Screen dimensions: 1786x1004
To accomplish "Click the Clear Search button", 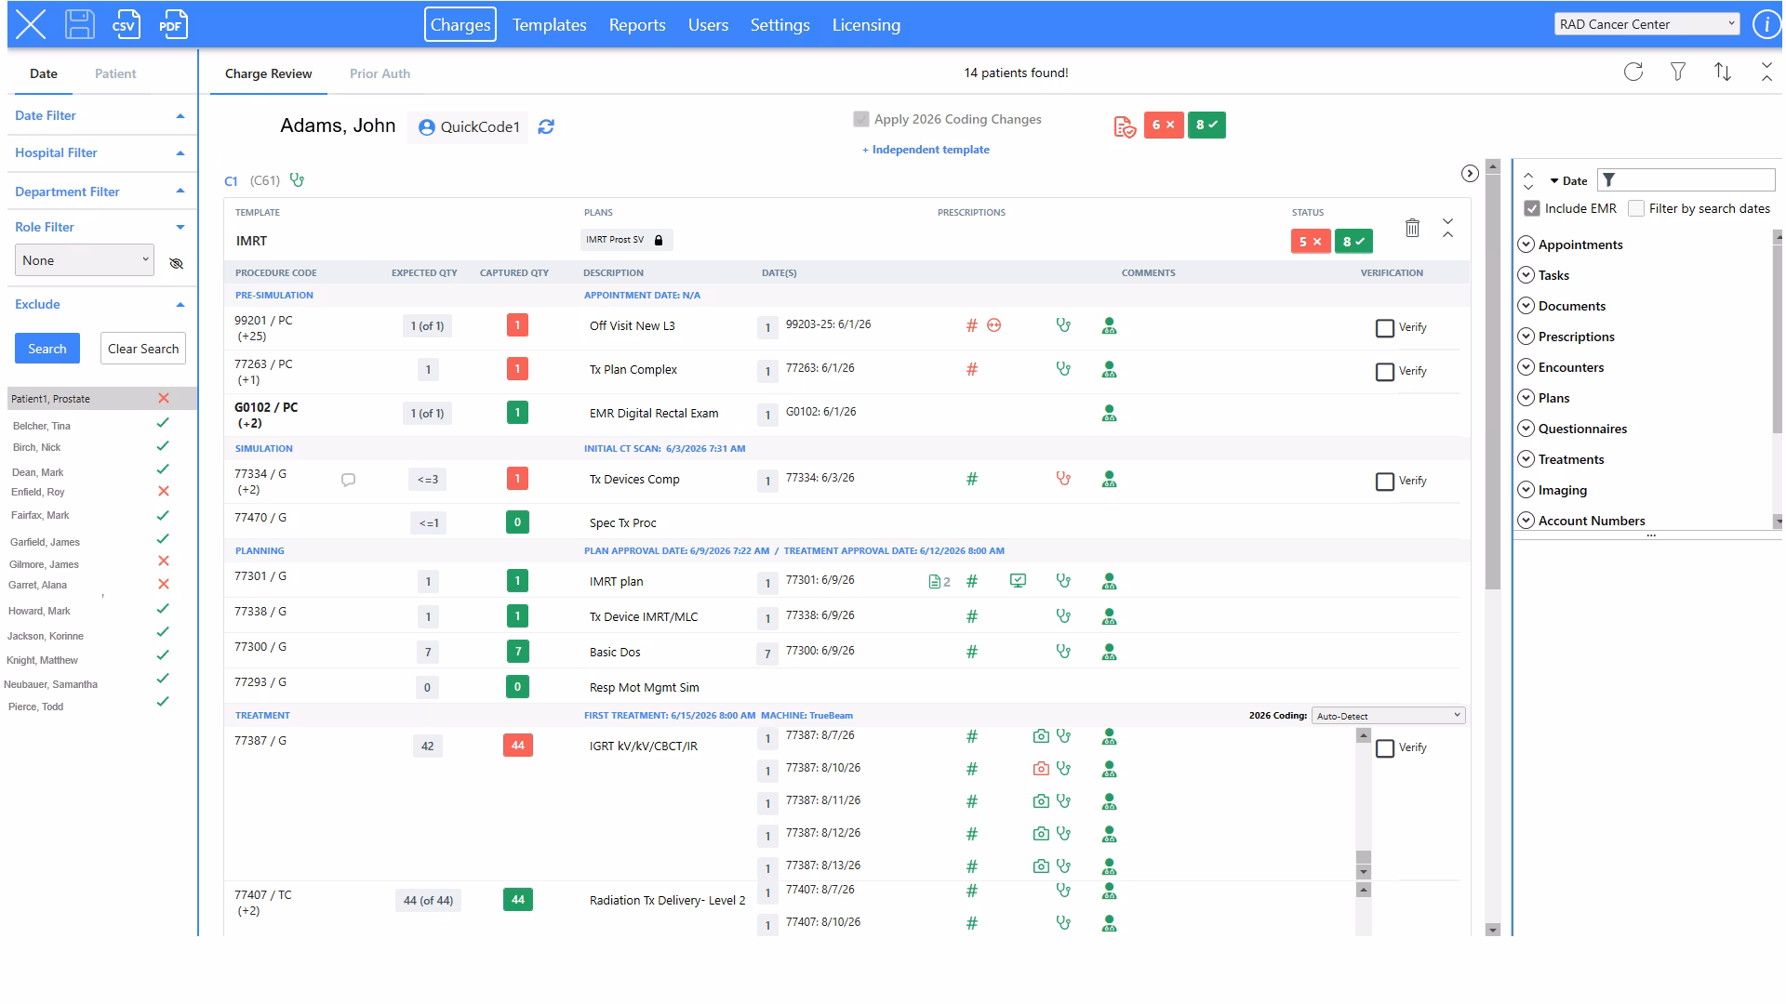I will point(143,349).
